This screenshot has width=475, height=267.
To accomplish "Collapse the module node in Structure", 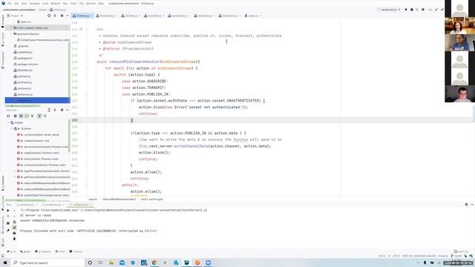I will tap(8, 122).
